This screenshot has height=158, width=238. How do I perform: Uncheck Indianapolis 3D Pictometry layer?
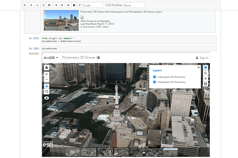pos(154,77)
